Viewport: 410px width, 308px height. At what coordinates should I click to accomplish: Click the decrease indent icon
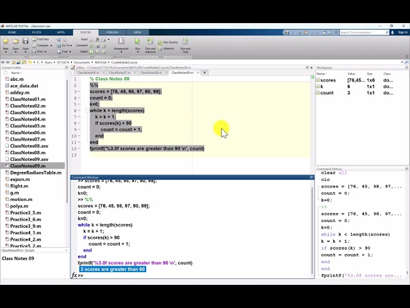point(104,52)
